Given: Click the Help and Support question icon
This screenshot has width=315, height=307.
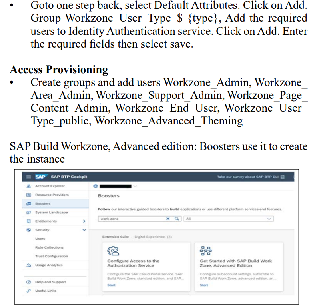Looking at the screenshot, I should [29, 282].
